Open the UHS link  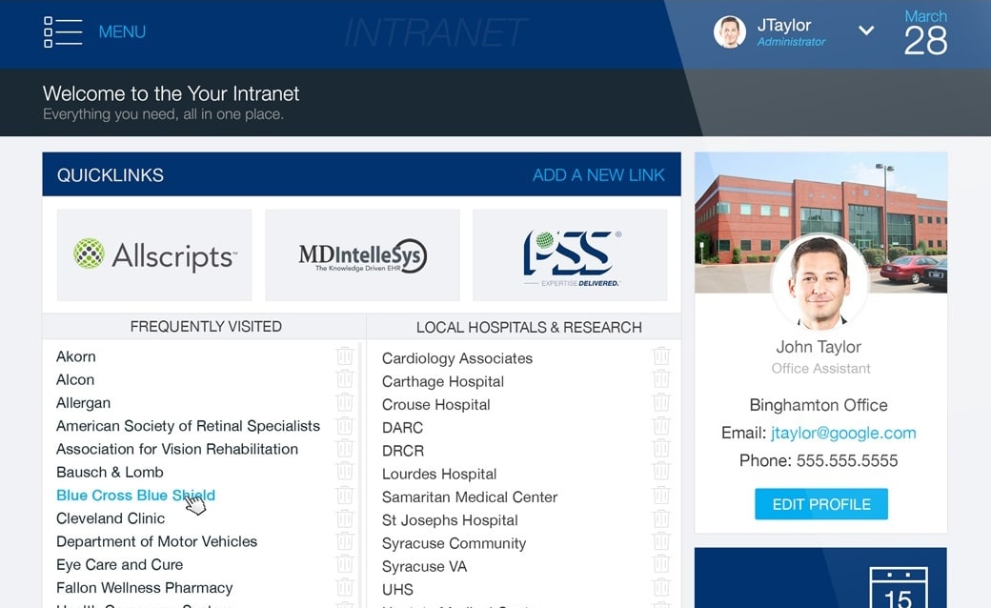397,590
